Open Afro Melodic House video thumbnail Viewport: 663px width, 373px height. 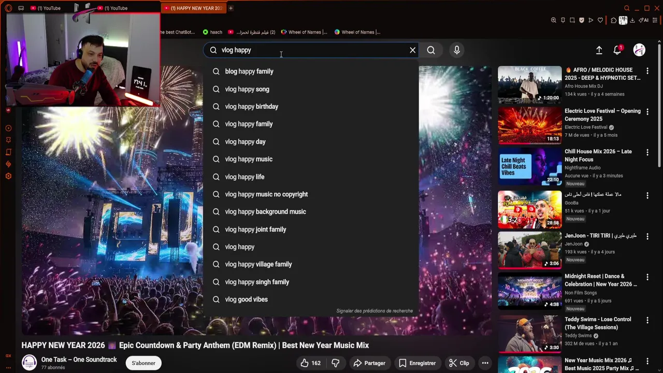coord(529,84)
